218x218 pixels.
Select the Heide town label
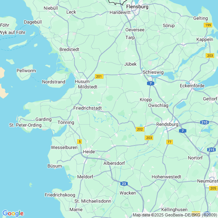[x=89, y=152]
